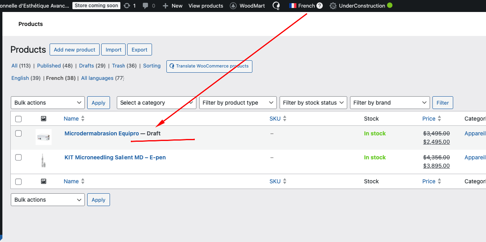
Task: Click the plus New icon in admin bar
Action: tap(165, 6)
